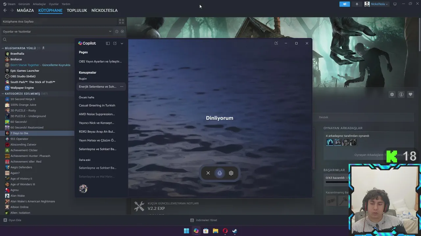Open Copilot from Windows taskbar
This screenshot has width=421, height=236.
pos(196,231)
